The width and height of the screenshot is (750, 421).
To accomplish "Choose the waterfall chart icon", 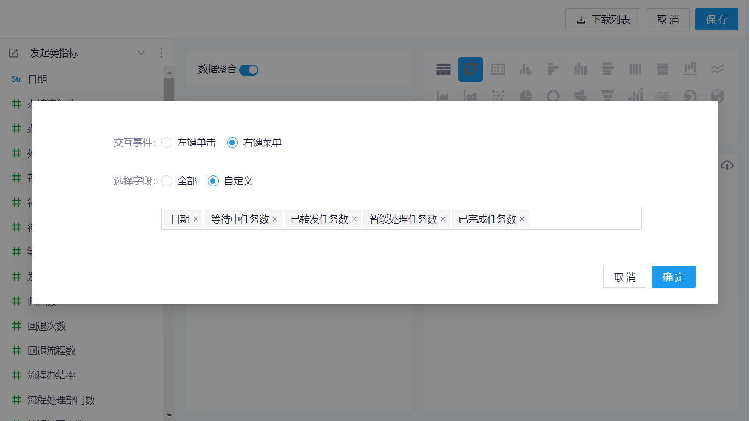I will click(690, 69).
